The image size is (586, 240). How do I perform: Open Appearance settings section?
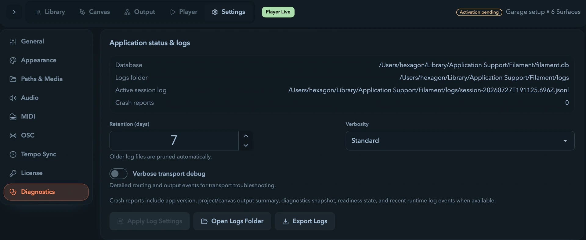pyautogui.click(x=46, y=60)
